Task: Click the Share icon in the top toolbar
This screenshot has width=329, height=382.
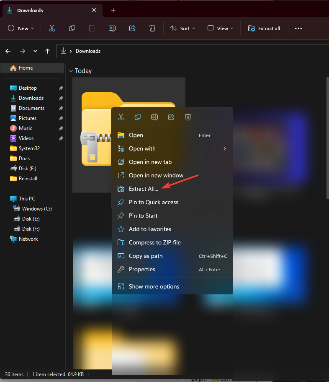Action: [x=132, y=28]
